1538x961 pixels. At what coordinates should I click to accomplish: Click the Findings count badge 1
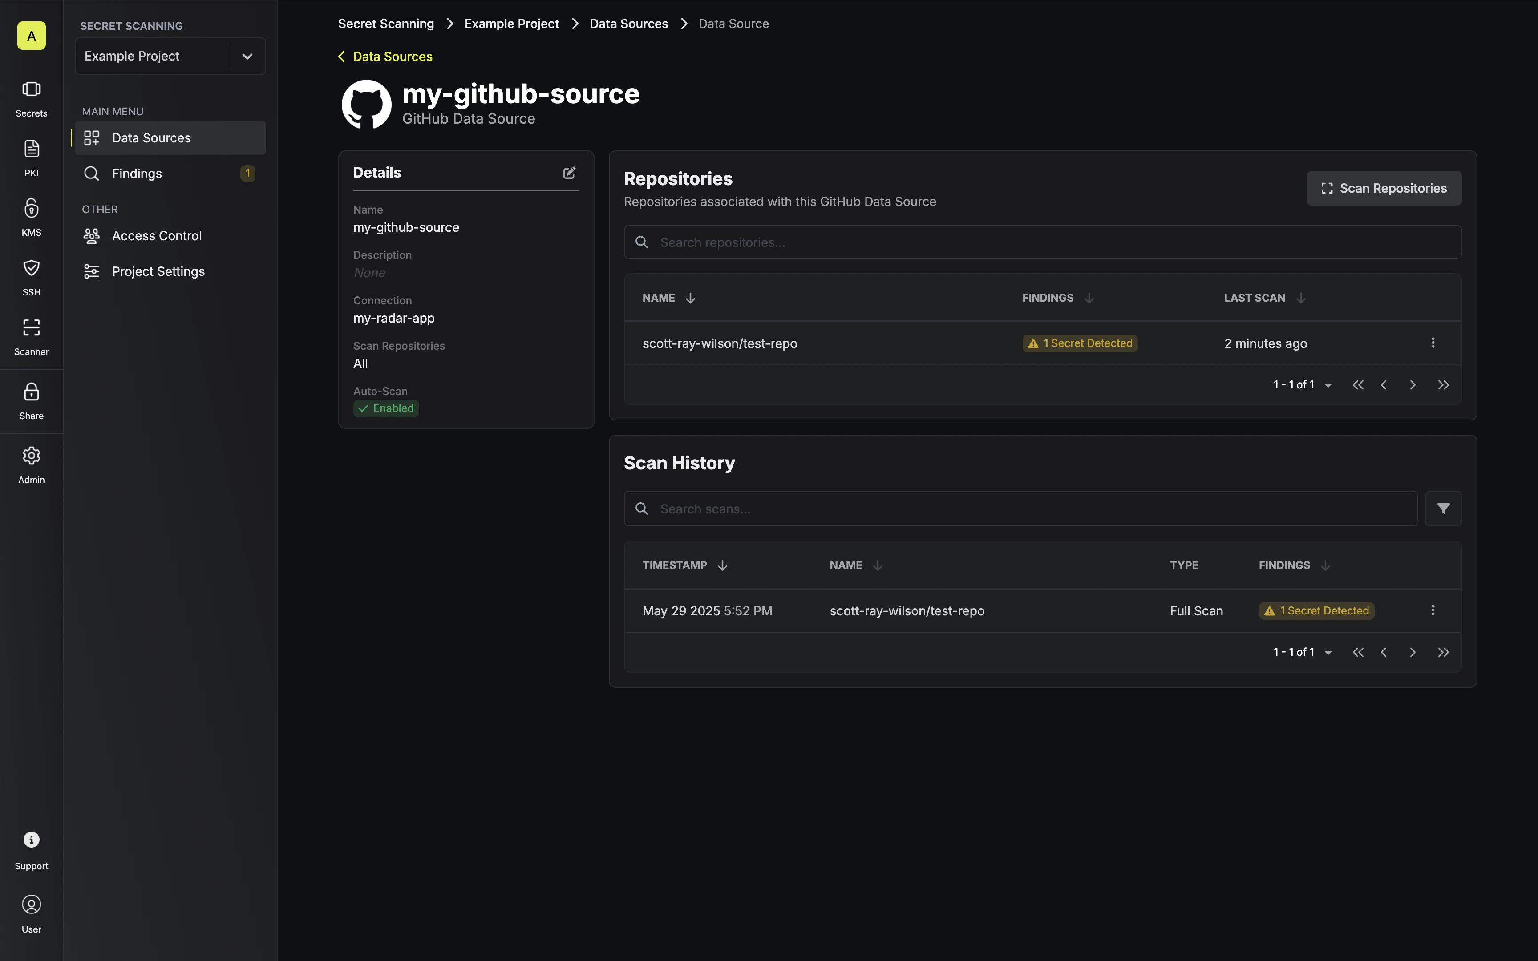tap(248, 174)
